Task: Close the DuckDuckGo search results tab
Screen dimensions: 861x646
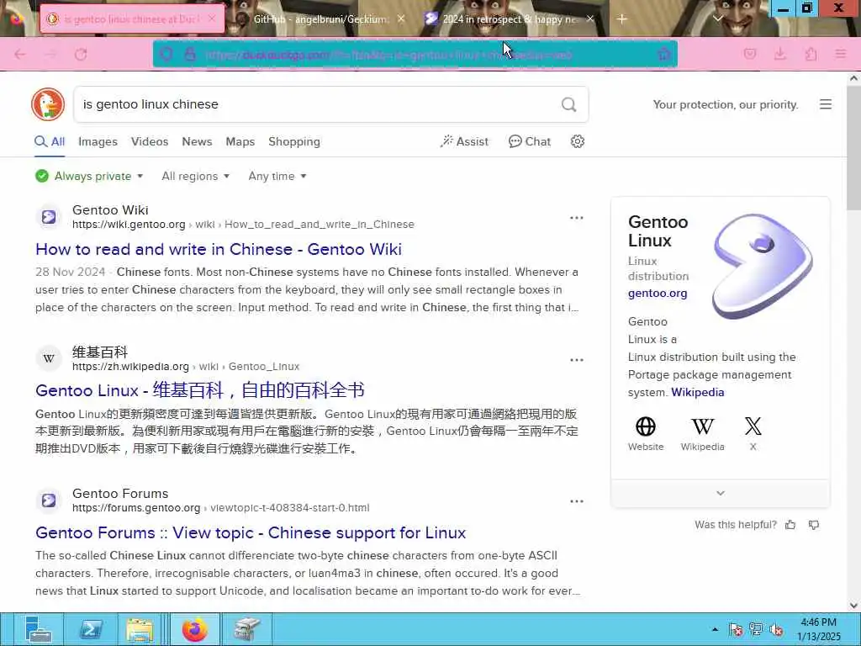Action: point(211,19)
